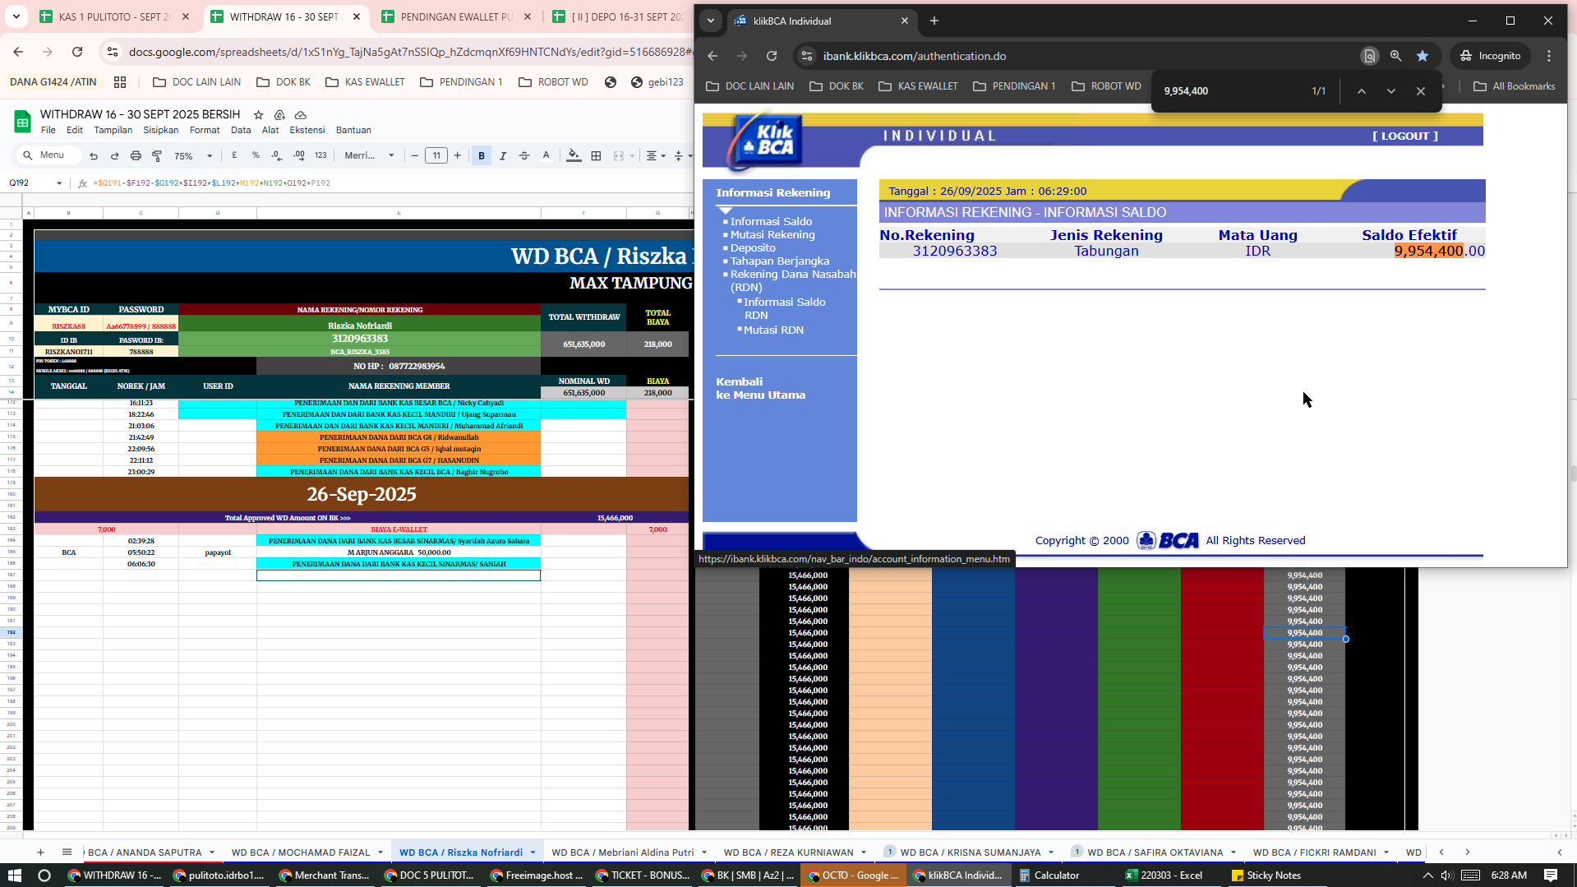Open Tahapan Berjangka link
This screenshot has height=887, width=1577.
(780, 261)
